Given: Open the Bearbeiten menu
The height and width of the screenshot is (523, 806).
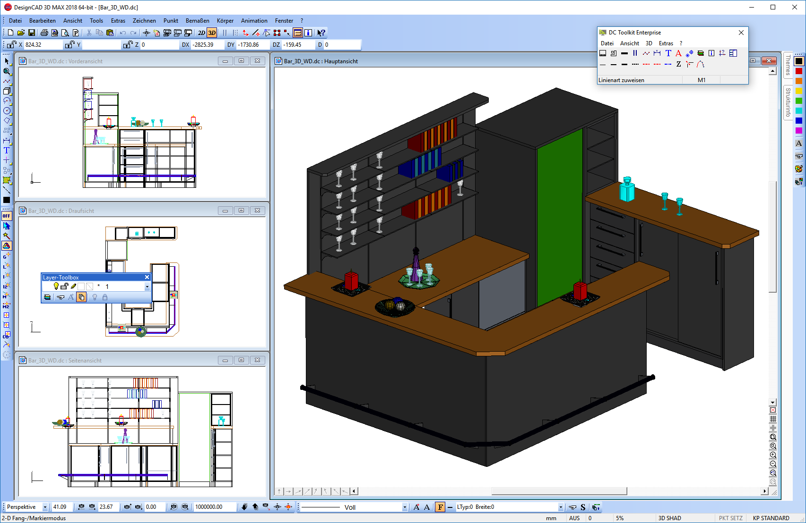Looking at the screenshot, I should (x=43, y=21).
